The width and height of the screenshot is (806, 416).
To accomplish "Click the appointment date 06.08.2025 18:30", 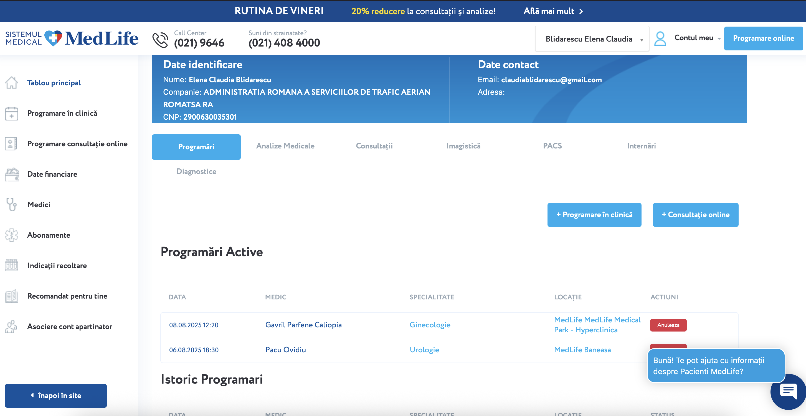I will 194,350.
